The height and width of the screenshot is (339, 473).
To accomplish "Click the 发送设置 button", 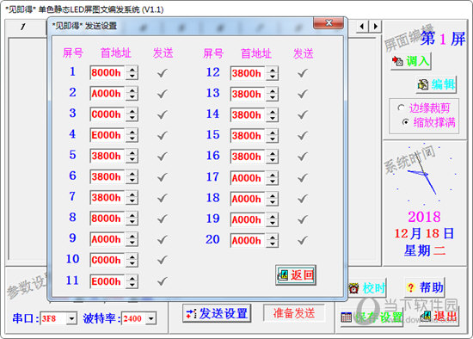I will tap(217, 313).
